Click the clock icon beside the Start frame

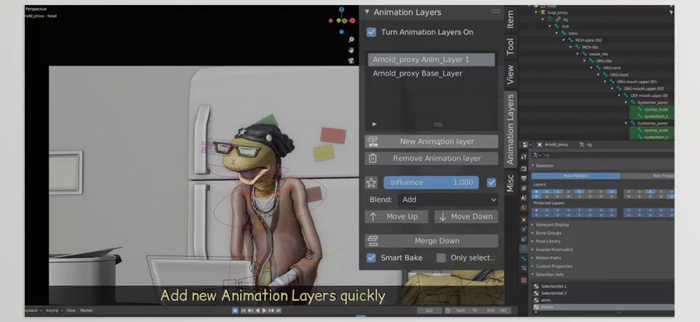click(x=448, y=310)
